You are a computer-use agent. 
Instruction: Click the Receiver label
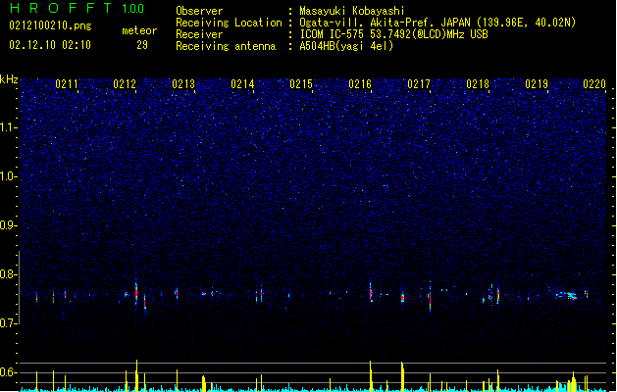[x=199, y=34]
